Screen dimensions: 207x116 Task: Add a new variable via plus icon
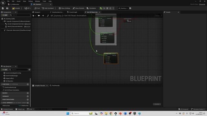point(28,96)
